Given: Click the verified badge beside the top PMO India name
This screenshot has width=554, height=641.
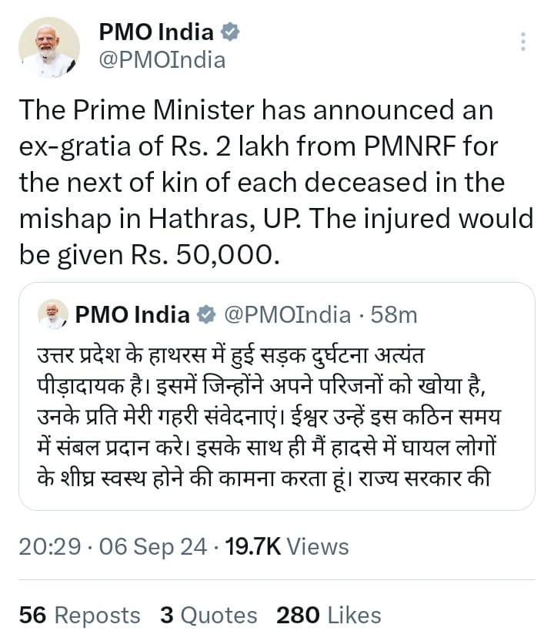Looking at the screenshot, I should pos(230,32).
